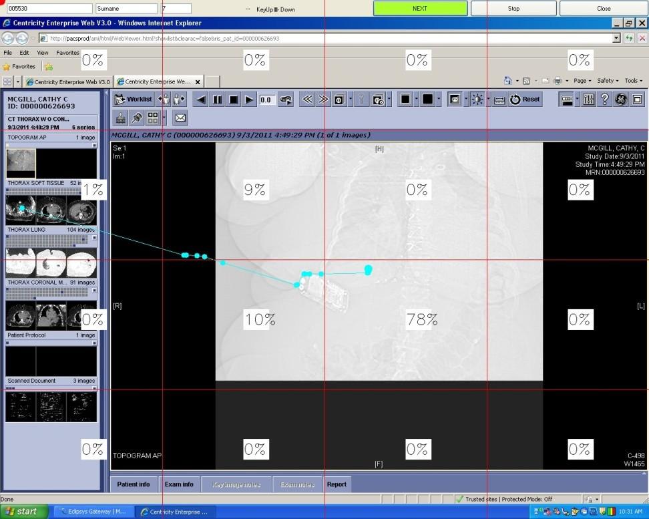This screenshot has width=649, height=519.
Task: Open the Exam info tab
Action: 179,484
